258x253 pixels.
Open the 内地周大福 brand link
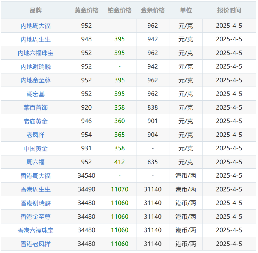35,26
